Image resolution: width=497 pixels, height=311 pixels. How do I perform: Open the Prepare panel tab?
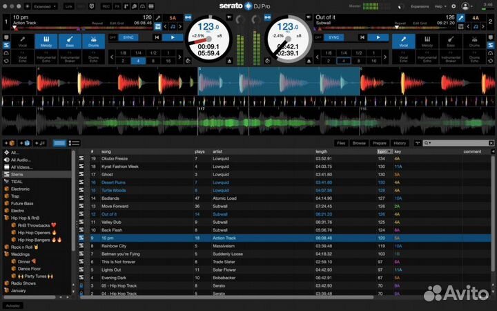(380, 143)
